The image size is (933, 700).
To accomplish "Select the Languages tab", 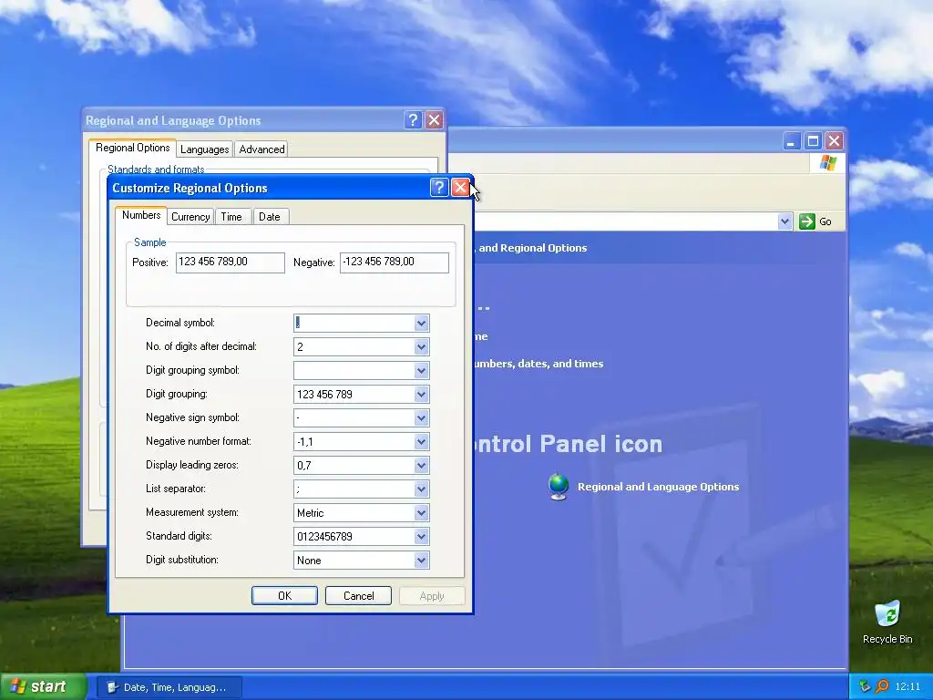I will [x=205, y=149].
